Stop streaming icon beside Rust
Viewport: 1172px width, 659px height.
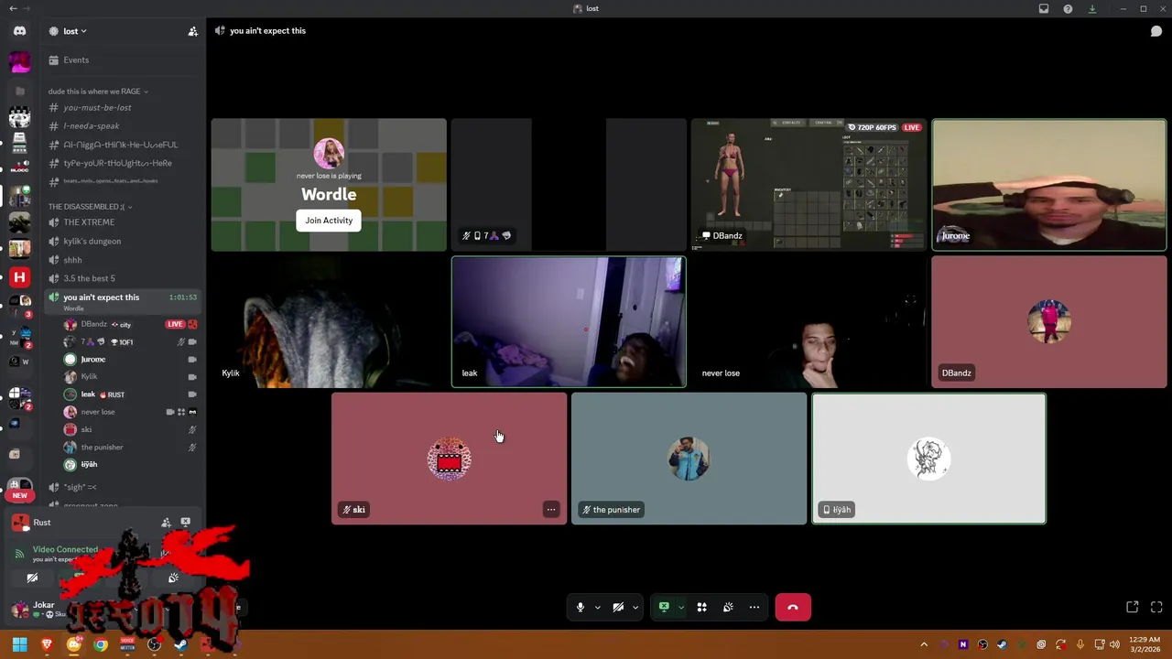point(186,523)
